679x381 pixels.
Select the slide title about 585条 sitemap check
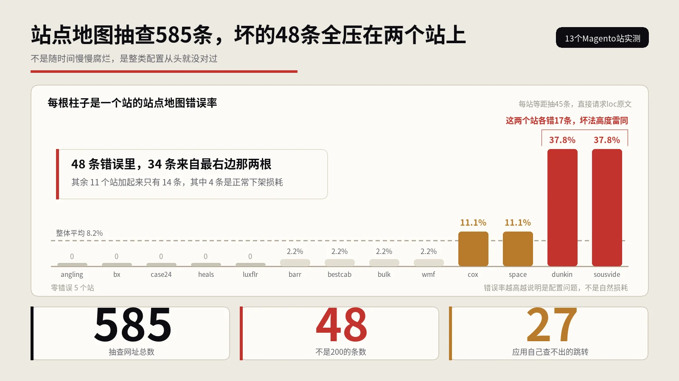click(x=248, y=35)
